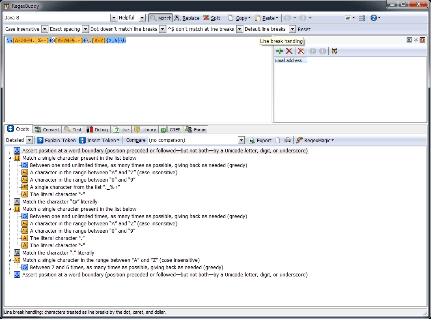The width and height of the screenshot is (431, 319).
Task: Click the Undo icon in top toolbar
Action: pos(287,18)
